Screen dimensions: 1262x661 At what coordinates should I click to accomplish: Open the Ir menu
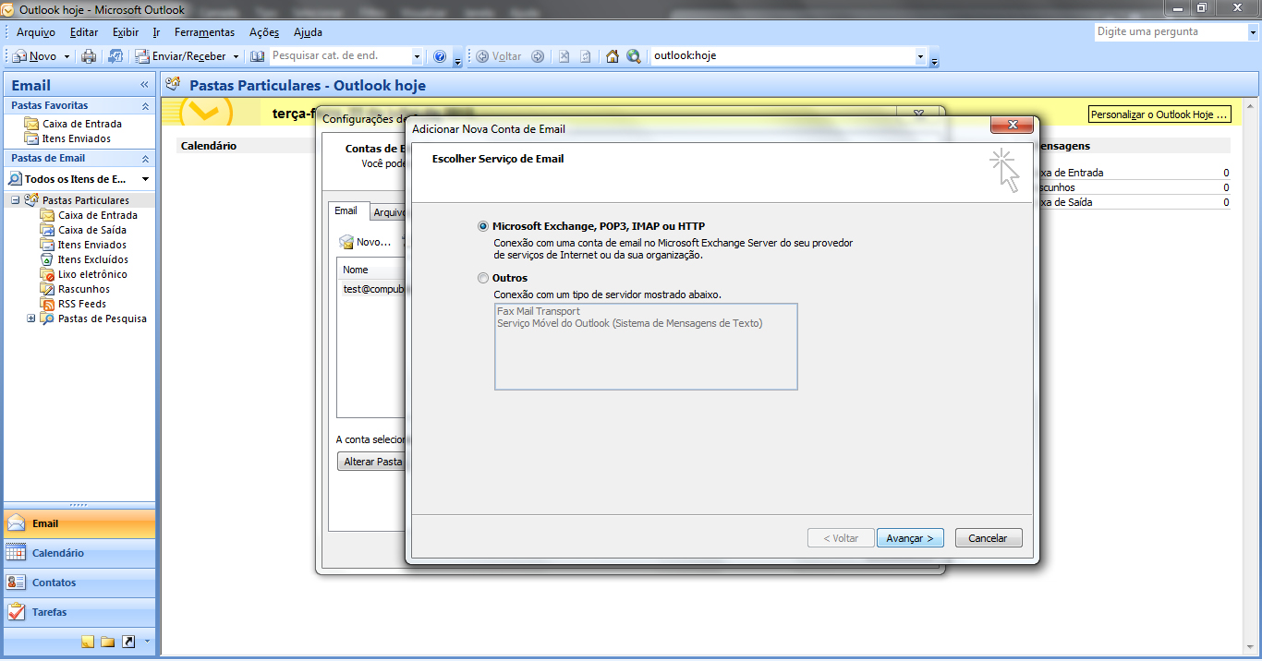pyautogui.click(x=157, y=32)
